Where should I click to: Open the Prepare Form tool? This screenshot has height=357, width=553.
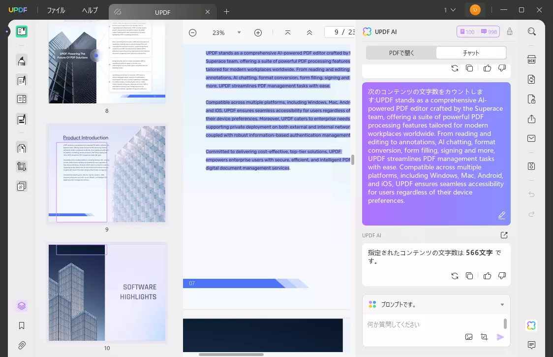(22, 99)
